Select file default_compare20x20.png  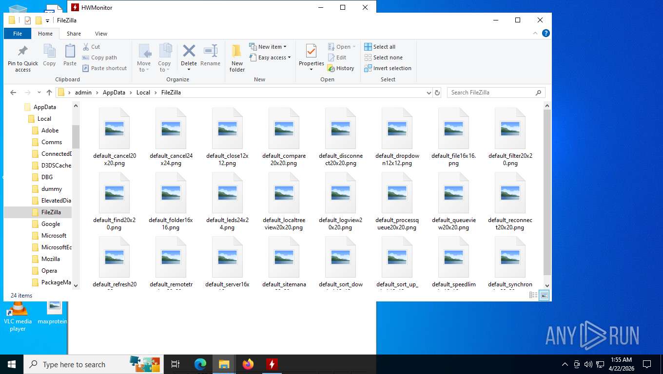(x=284, y=137)
